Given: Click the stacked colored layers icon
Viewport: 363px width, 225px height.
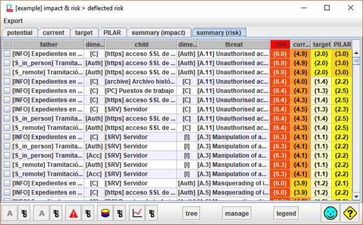Looking at the screenshot, I should (105, 213).
